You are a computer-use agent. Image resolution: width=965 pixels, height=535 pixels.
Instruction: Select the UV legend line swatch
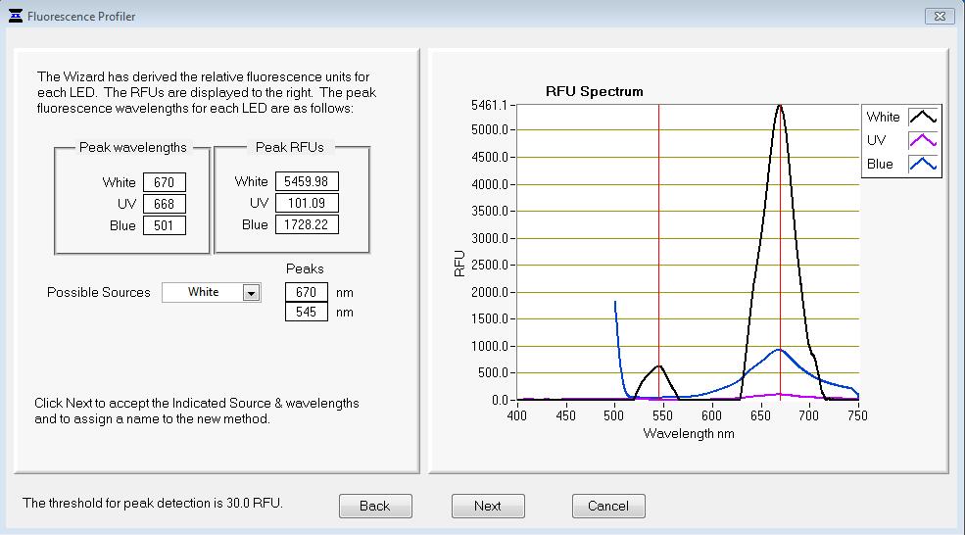(923, 140)
